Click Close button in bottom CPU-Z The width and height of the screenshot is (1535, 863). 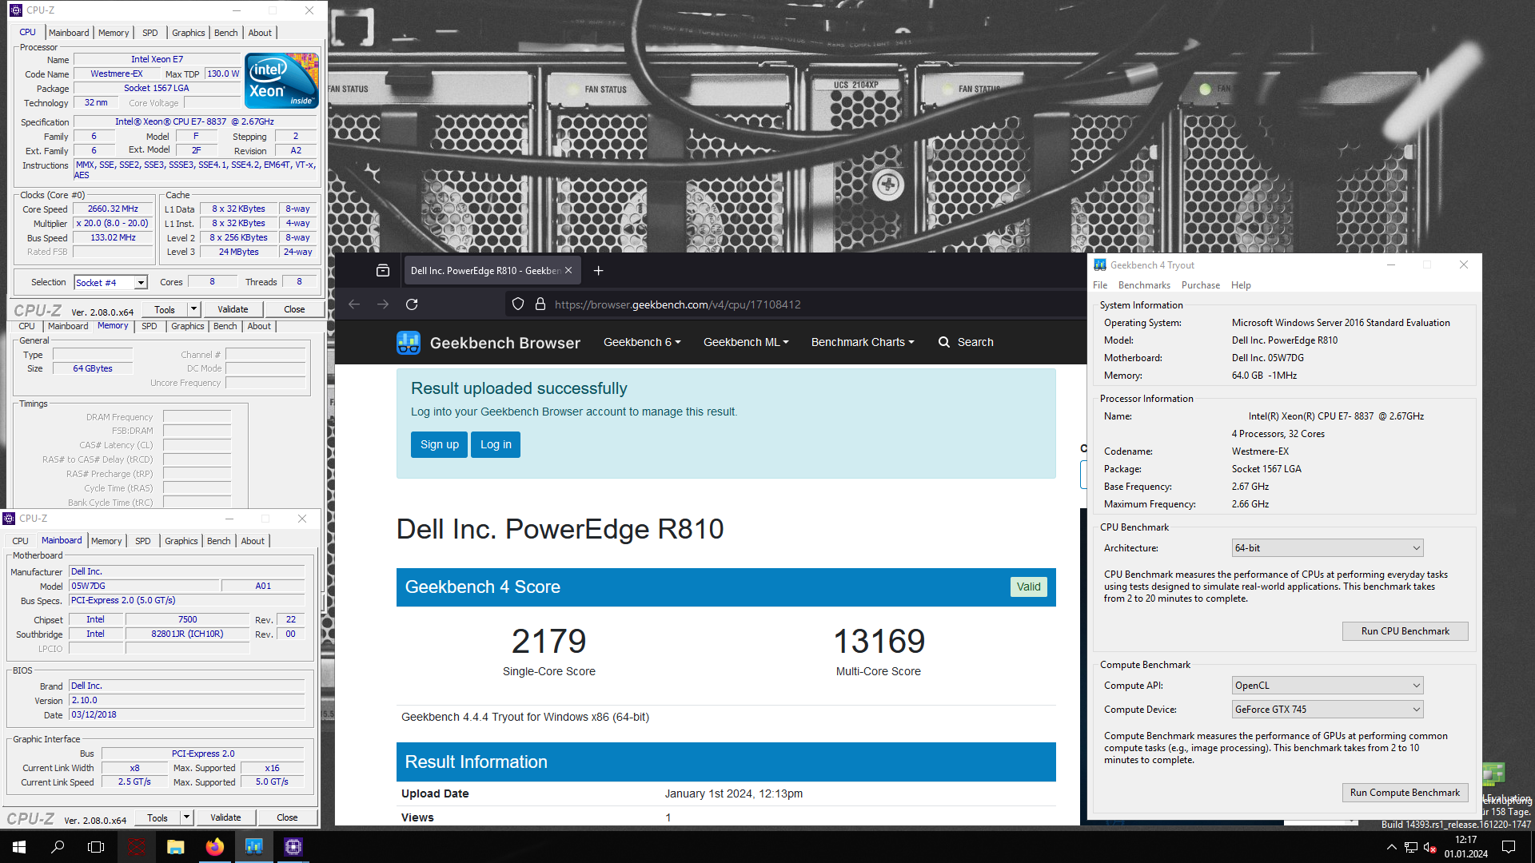tap(287, 817)
